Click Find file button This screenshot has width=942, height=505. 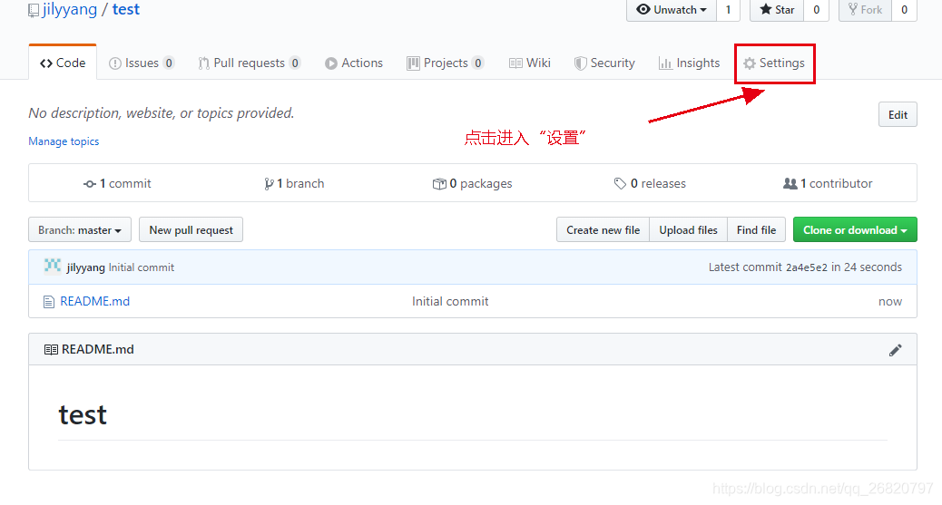click(756, 230)
